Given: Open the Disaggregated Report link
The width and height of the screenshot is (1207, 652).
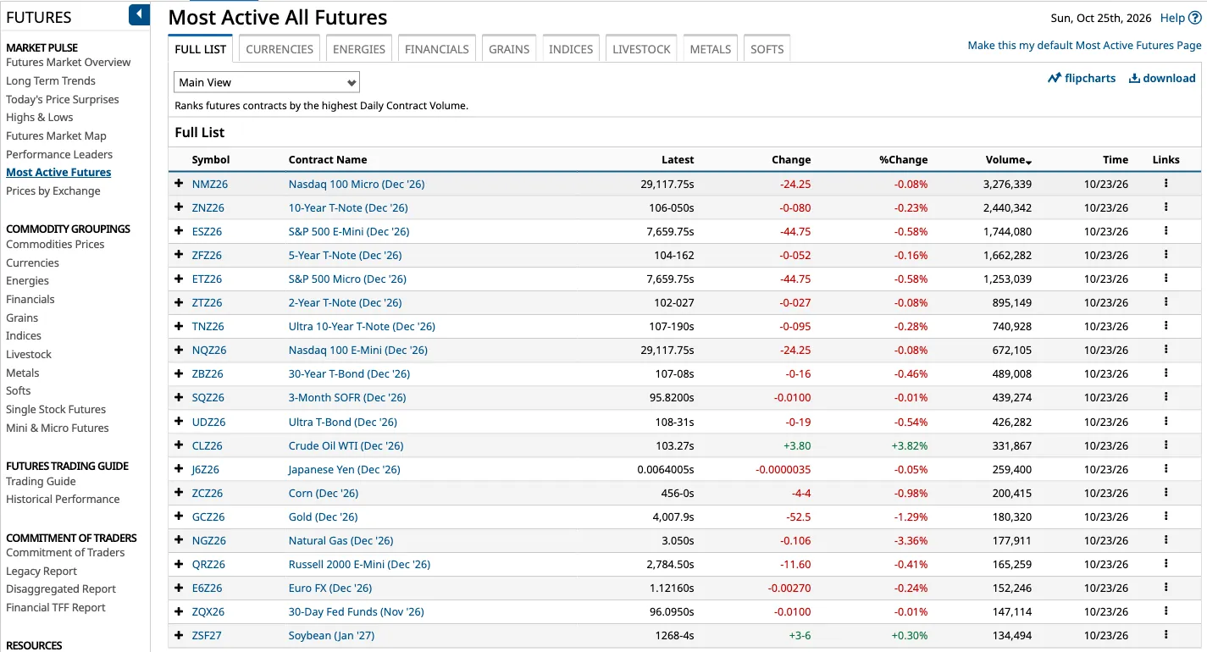Looking at the screenshot, I should tap(61, 588).
